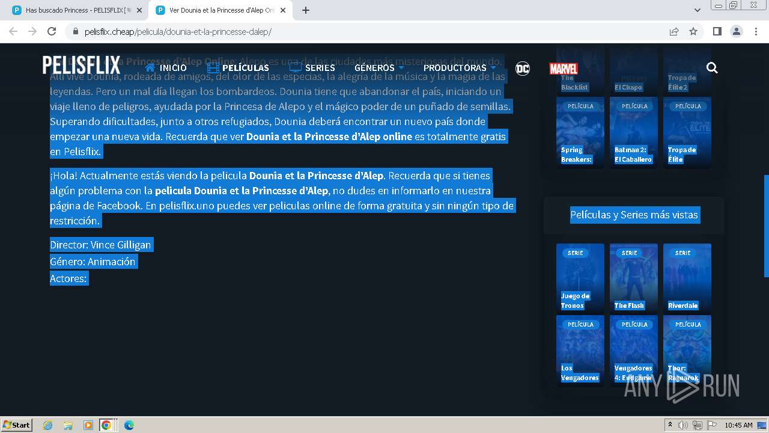769x433 pixels.
Task: Expand the GÉNEROS dropdown menu
Action: point(379,67)
